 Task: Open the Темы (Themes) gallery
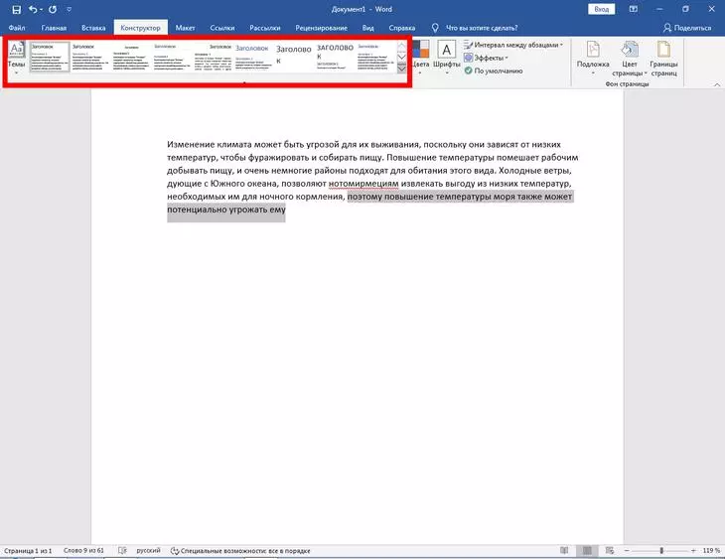point(17,58)
